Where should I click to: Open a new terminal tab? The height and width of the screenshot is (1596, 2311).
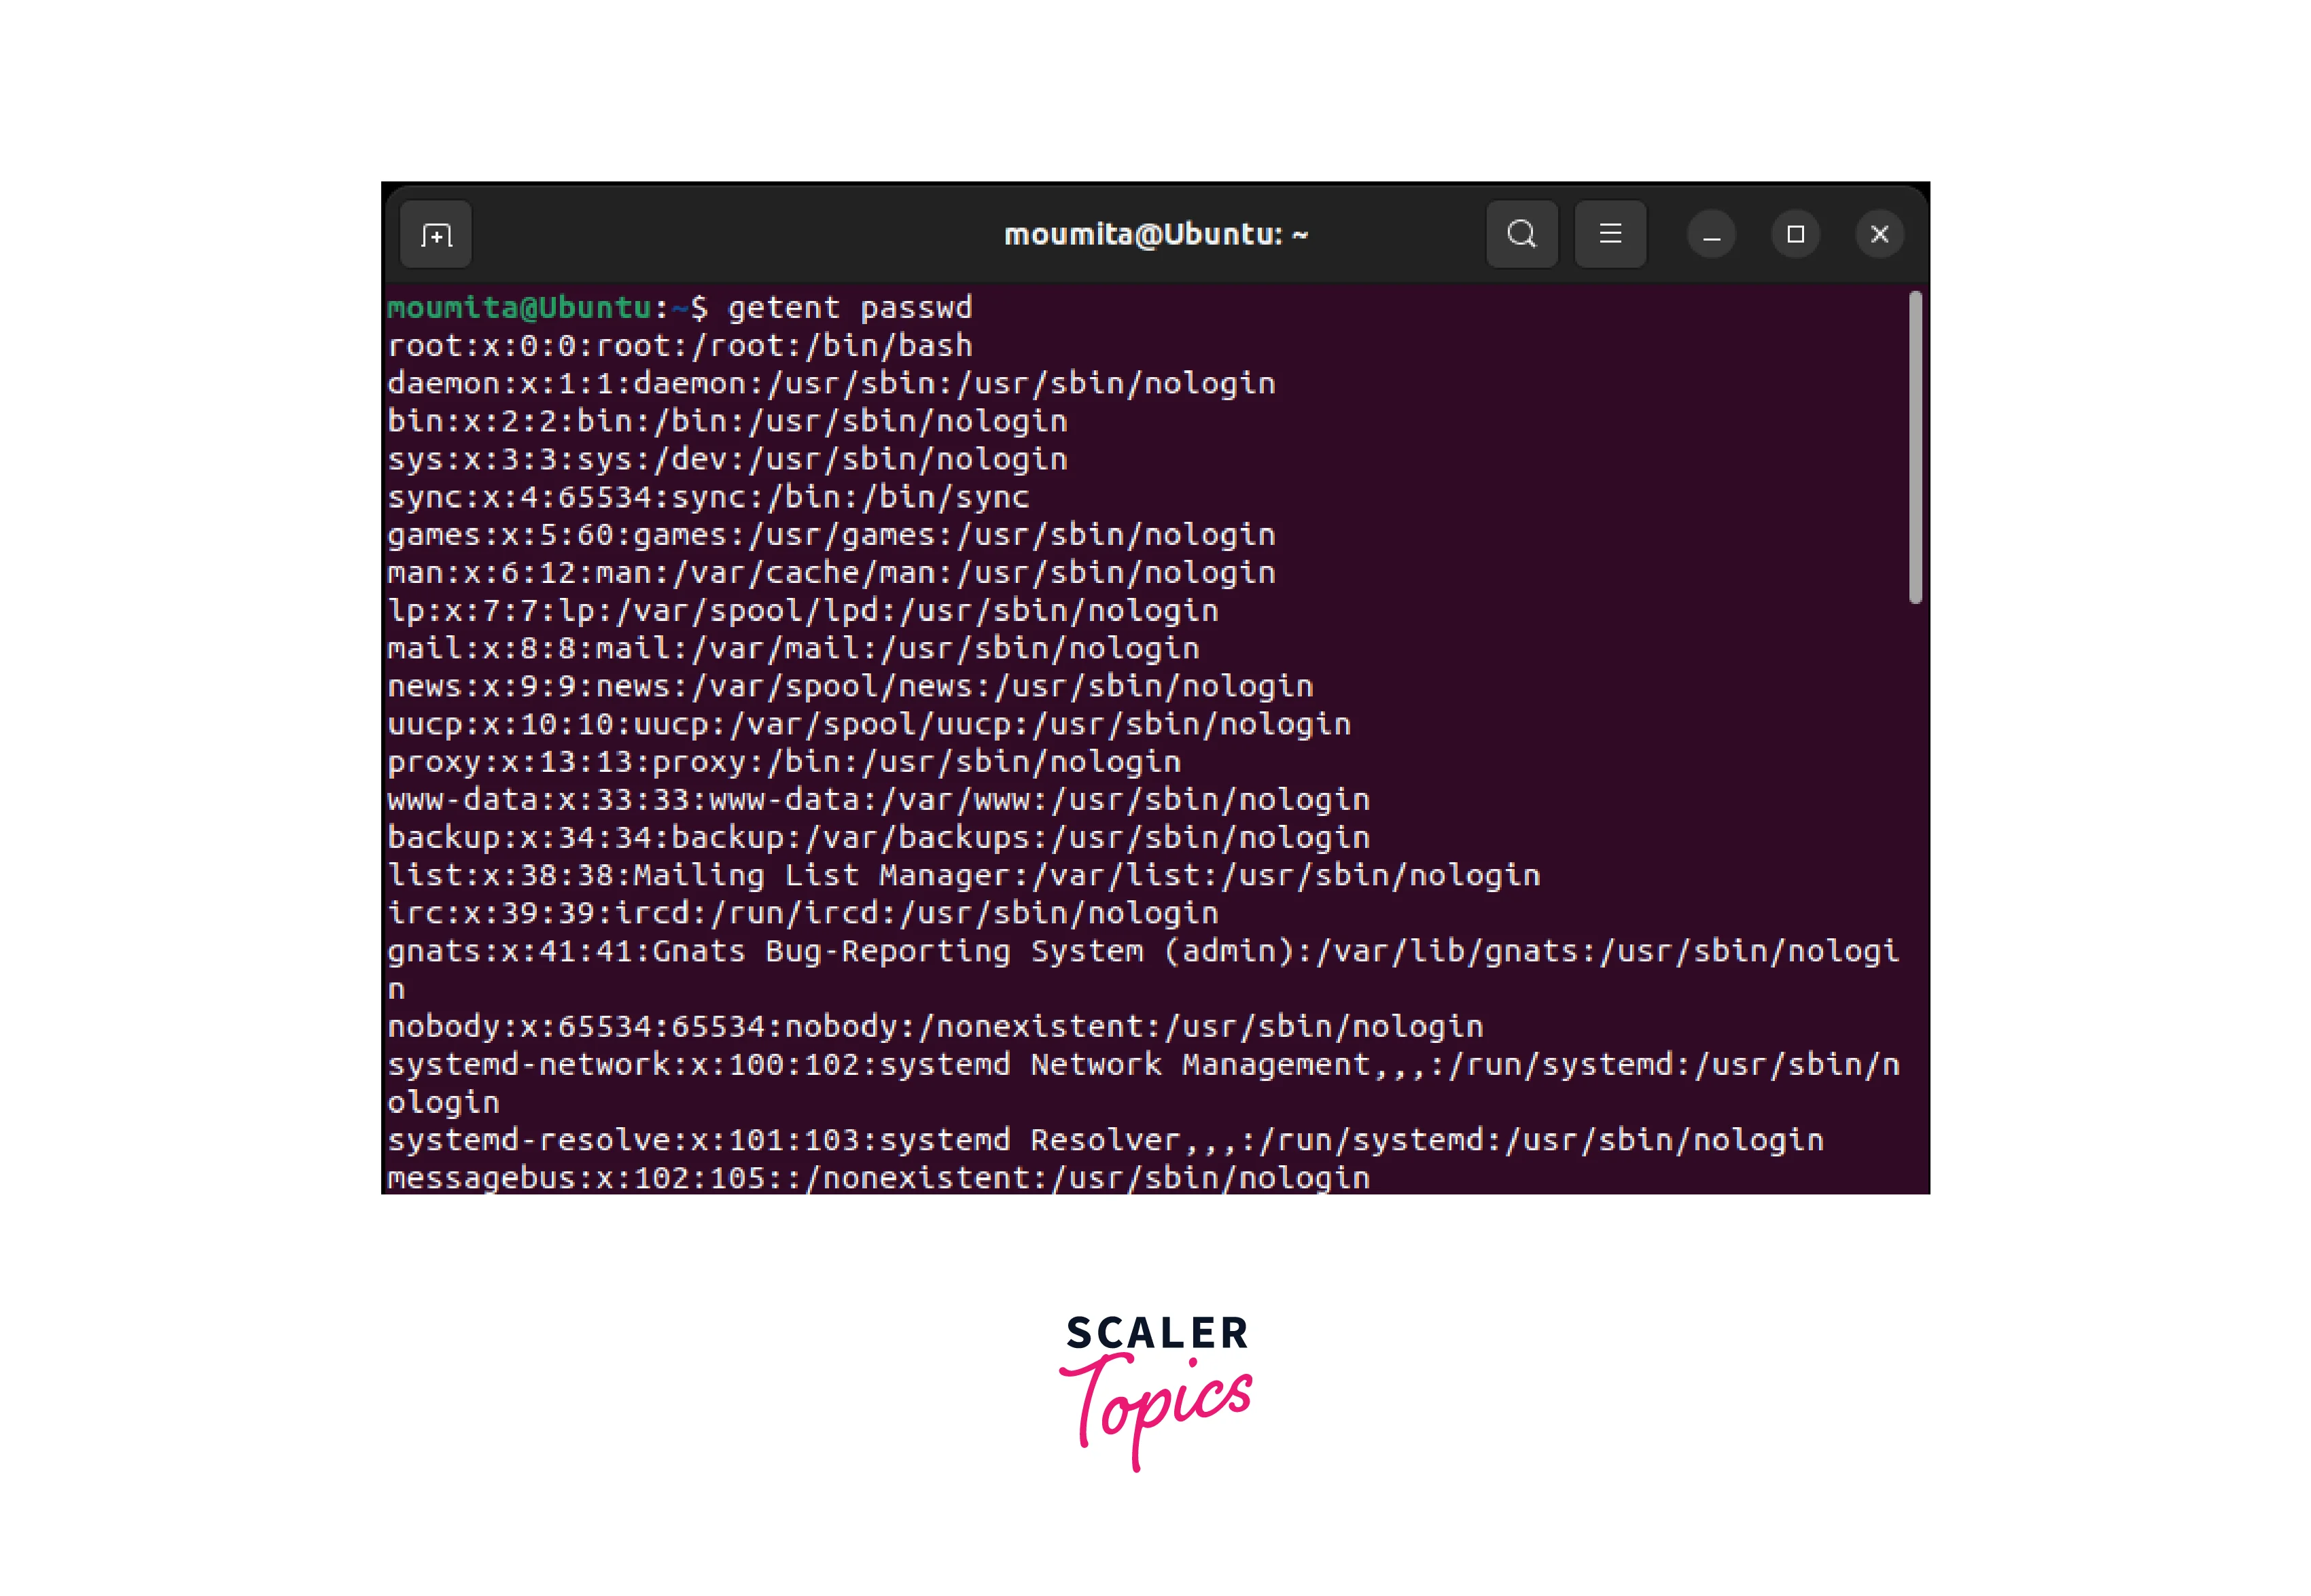[x=435, y=235]
